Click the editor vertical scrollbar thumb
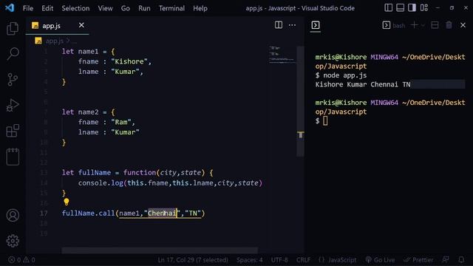 (300, 101)
